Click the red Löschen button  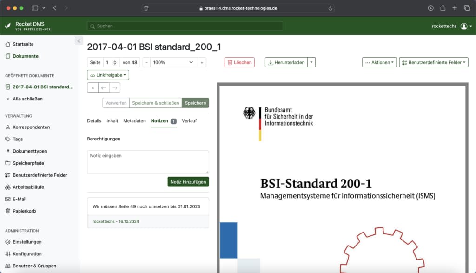tap(239, 62)
